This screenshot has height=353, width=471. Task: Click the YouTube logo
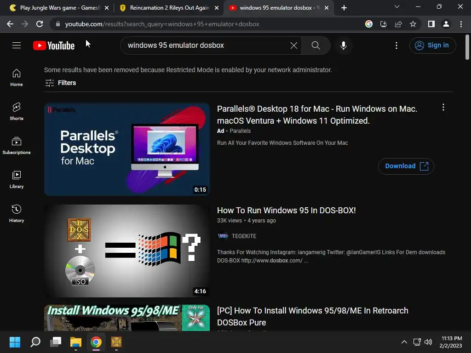coord(54,46)
